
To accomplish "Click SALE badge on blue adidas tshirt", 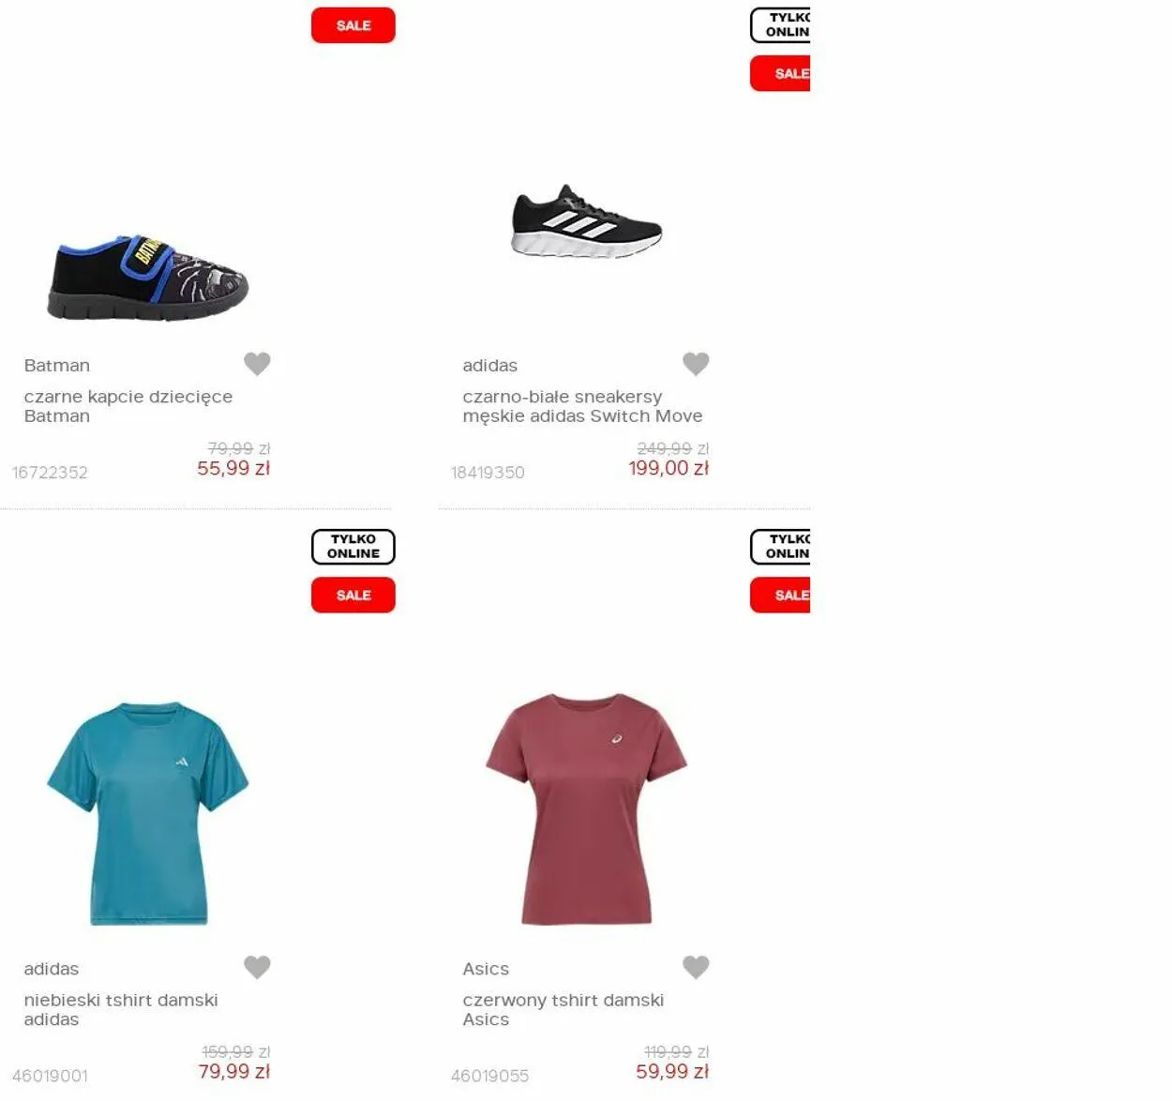I will click(x=353, y=595).
